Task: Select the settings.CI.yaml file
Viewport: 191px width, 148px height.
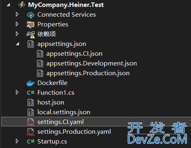Action: pyautogui.click(x=96, y=122)
